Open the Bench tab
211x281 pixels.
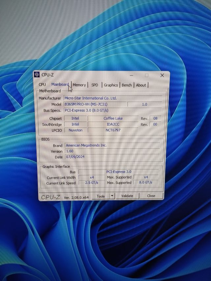127,85
